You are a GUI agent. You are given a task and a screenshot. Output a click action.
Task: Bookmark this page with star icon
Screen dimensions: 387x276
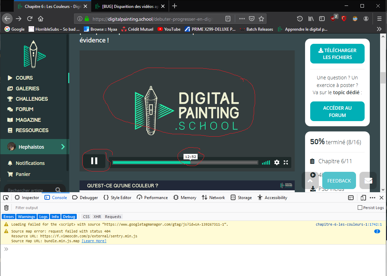click(x=261, y=19)
